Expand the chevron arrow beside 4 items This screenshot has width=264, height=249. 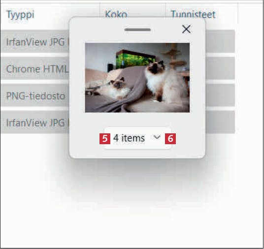pos(157,137)
